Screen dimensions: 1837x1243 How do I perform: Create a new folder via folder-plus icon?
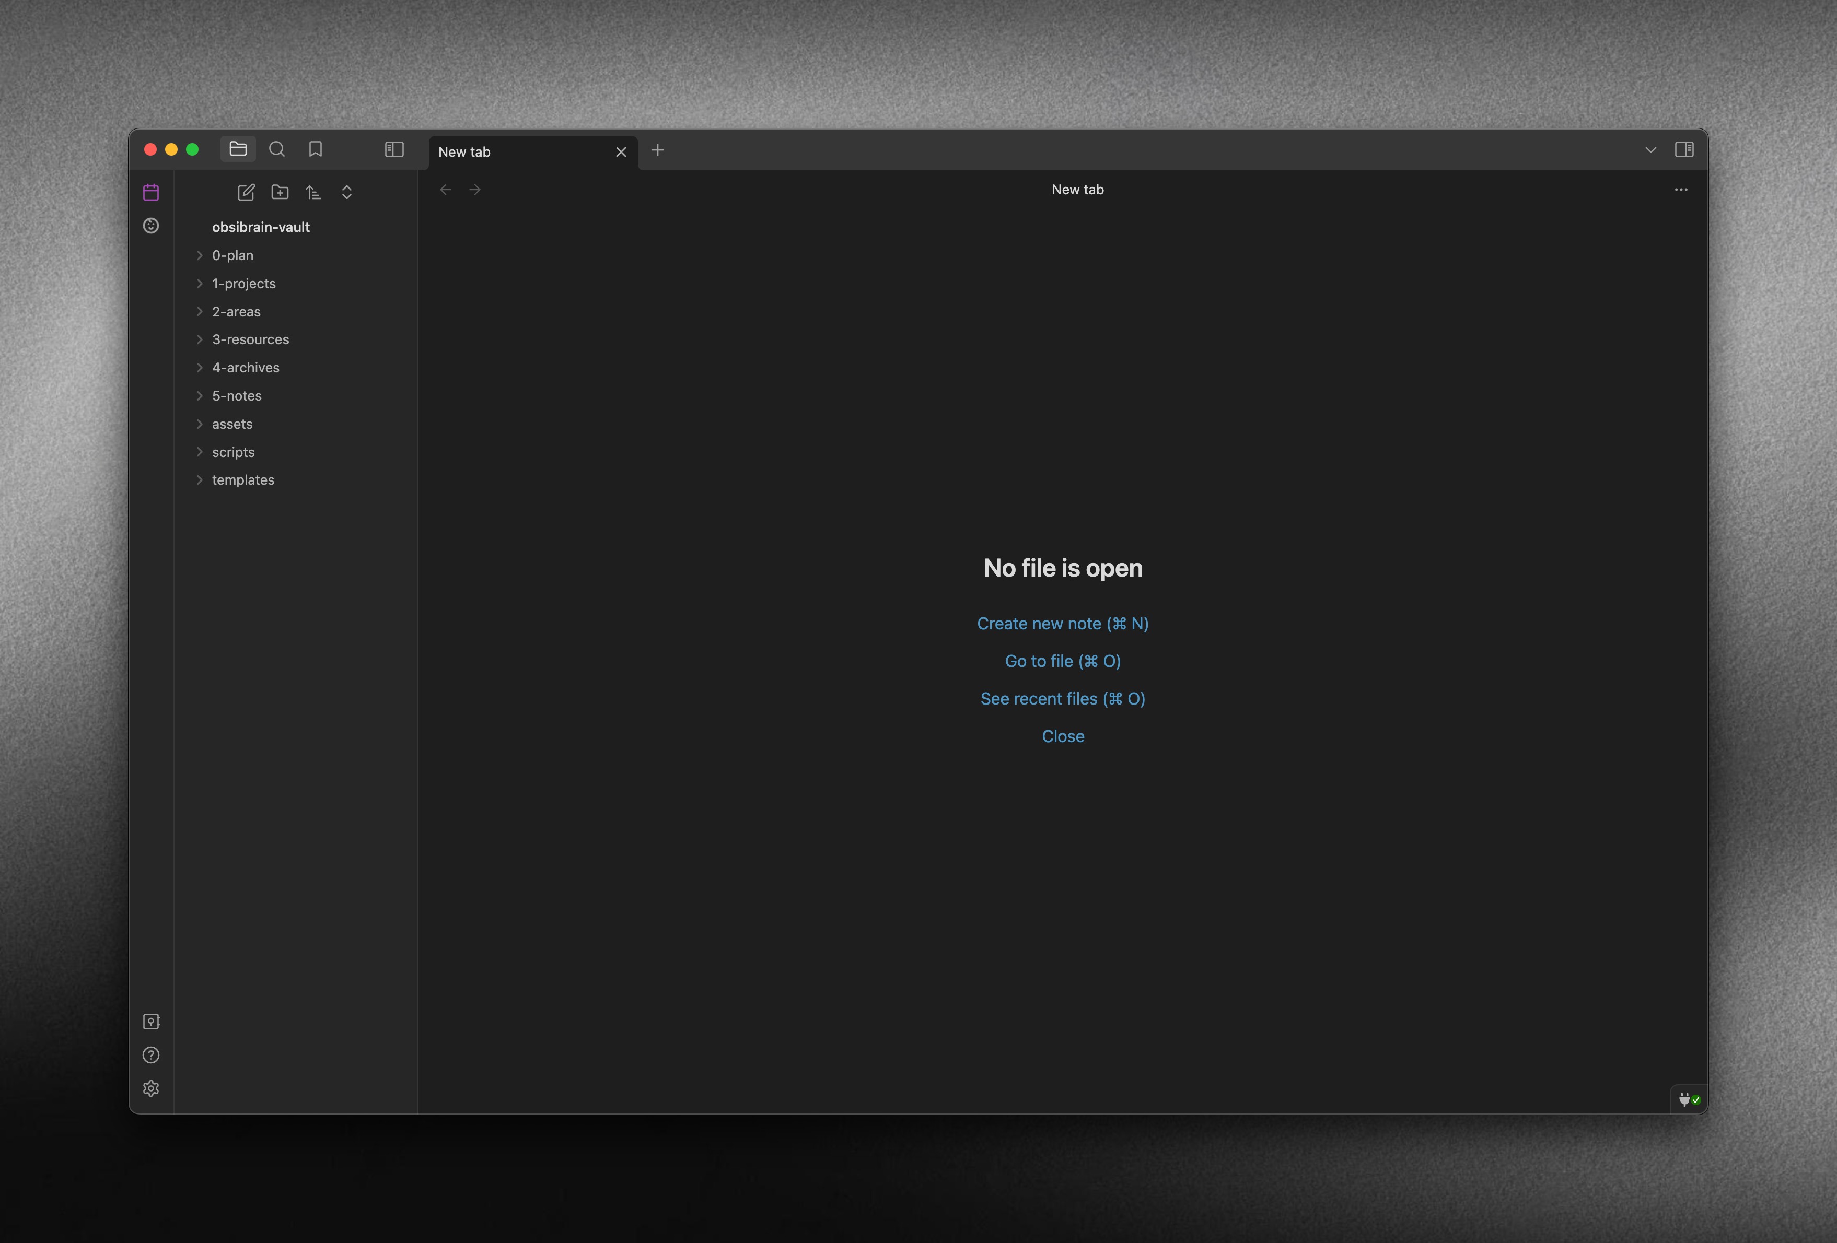point(280,192)
